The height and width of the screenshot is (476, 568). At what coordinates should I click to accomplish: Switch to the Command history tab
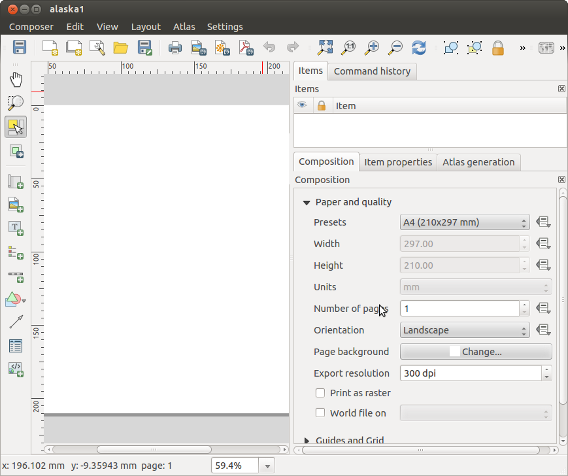pyautogui.click(x=372, y=71)
